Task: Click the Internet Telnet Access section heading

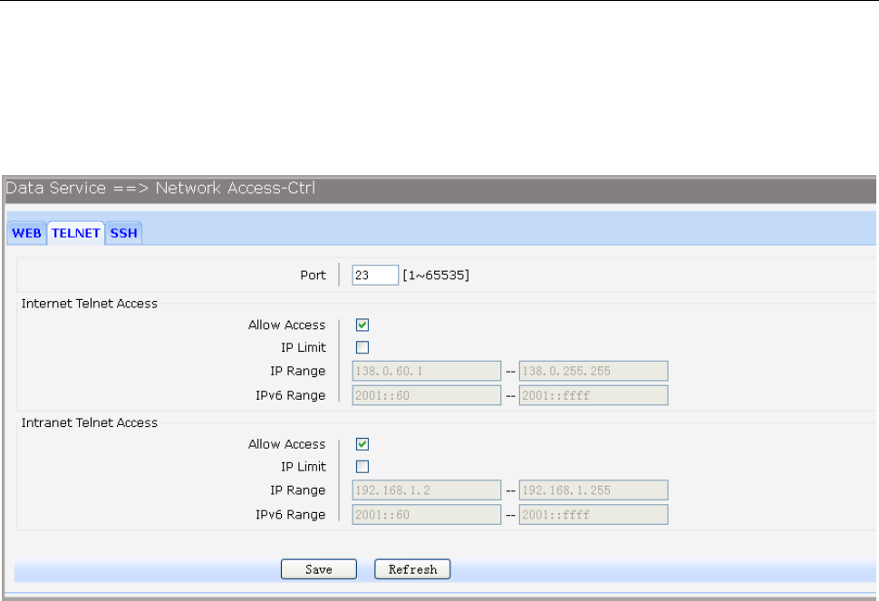Action: pyautogui.click(x=90, y=304)
